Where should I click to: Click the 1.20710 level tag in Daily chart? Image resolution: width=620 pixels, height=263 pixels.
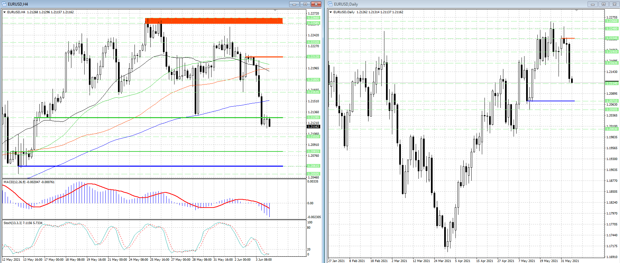[612, 101]
